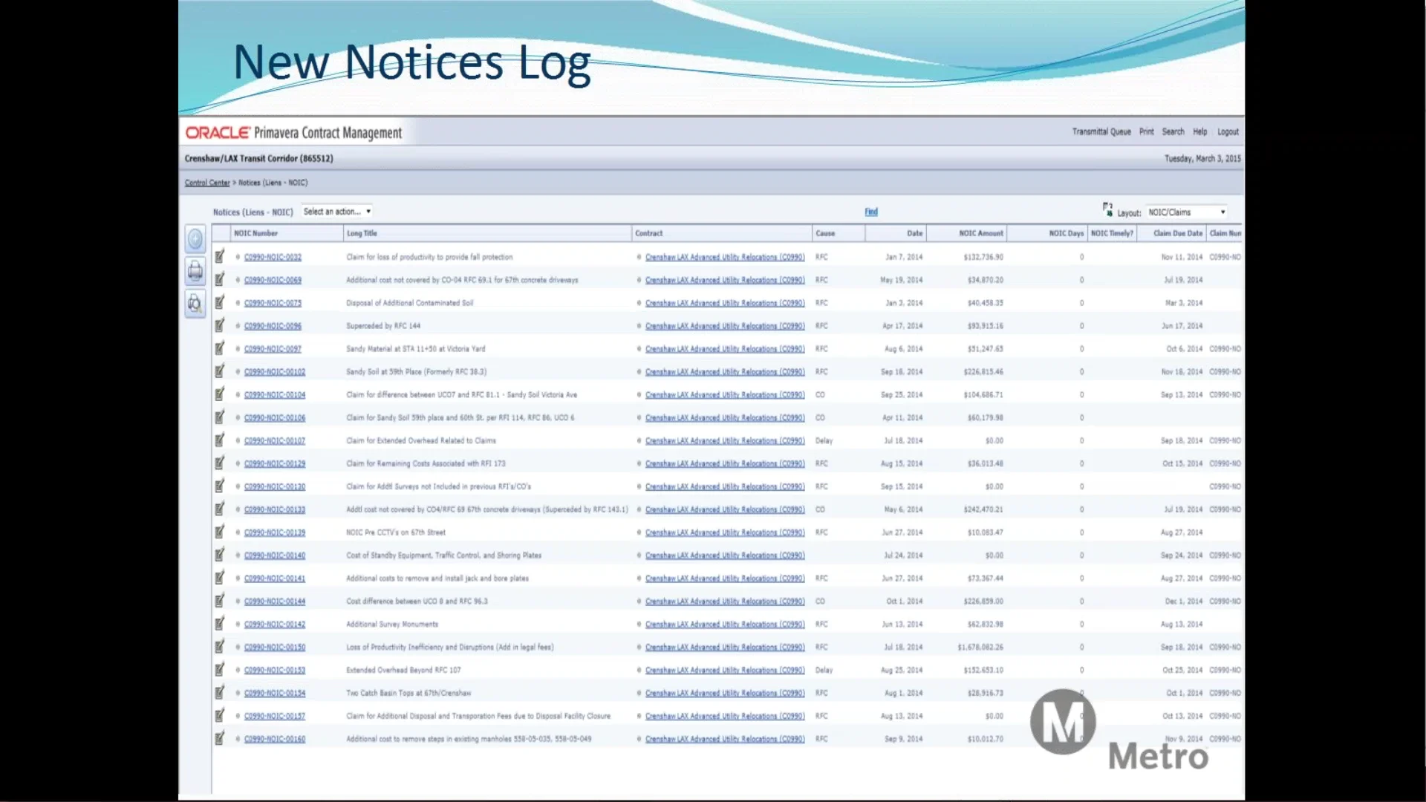Edit notice C0990-NOIC-0075

[220, 302]
